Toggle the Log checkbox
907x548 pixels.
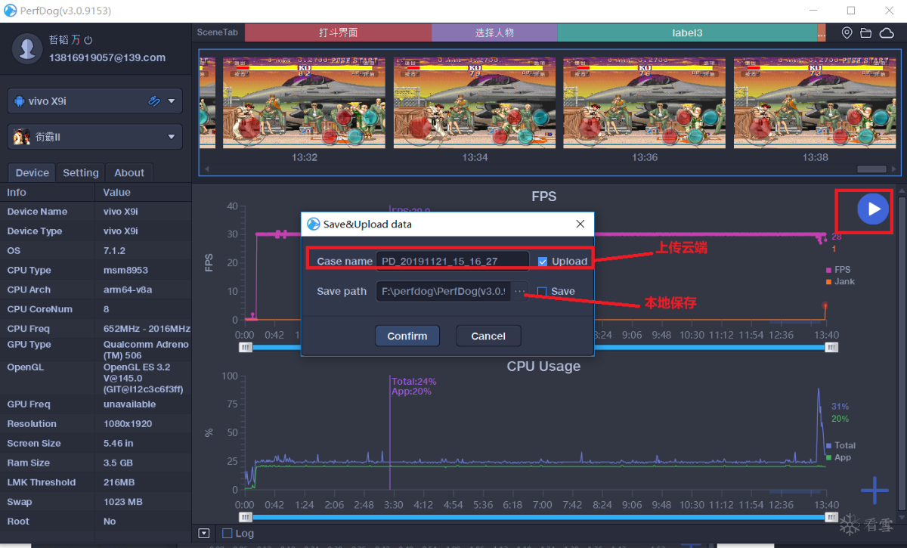tap(227, 533)
